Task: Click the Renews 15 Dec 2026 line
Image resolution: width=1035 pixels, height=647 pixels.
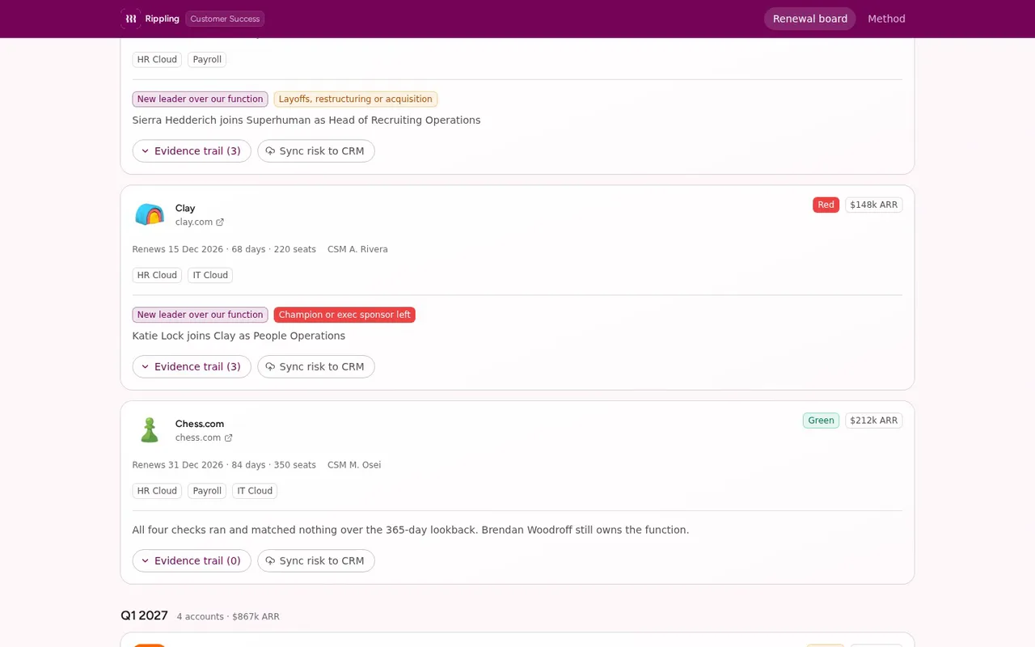Action: [224, 249]
